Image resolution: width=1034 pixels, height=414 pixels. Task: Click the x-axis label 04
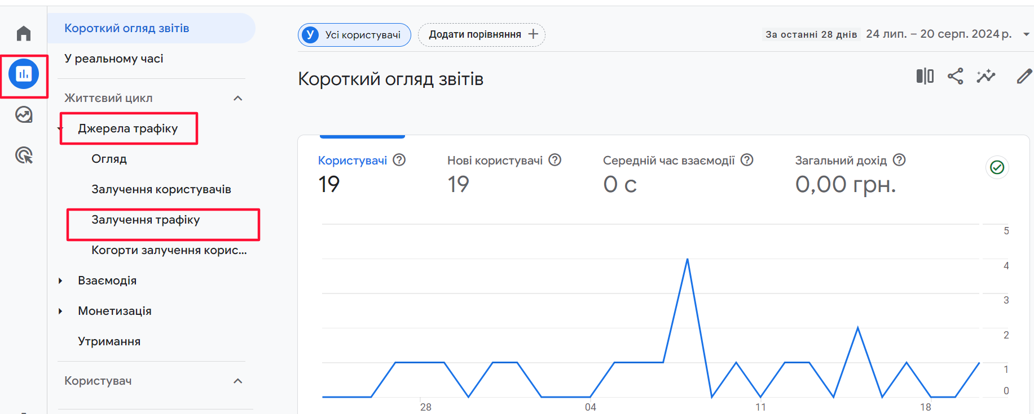tap(590, 407)
